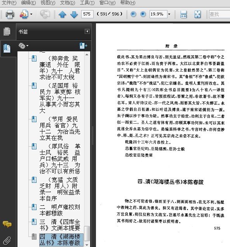The image size is (230, 247).
Task: Zoom out with the minus button
Action: point(133,14)
